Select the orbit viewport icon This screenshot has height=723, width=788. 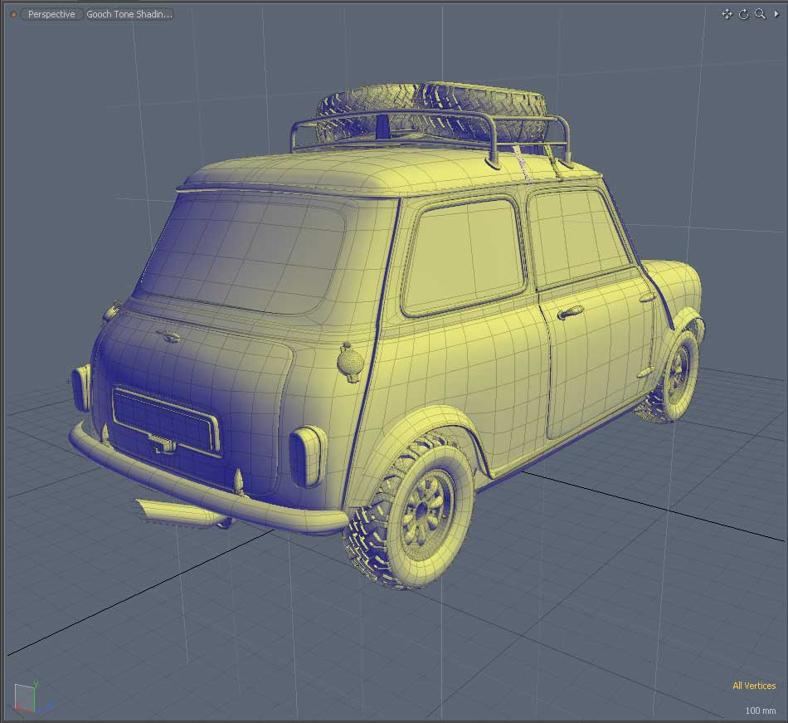[742, 14]
